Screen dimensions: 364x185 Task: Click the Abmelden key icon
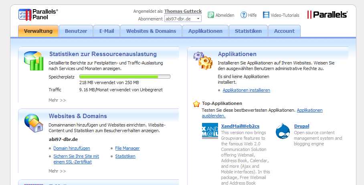coord(211,15)
